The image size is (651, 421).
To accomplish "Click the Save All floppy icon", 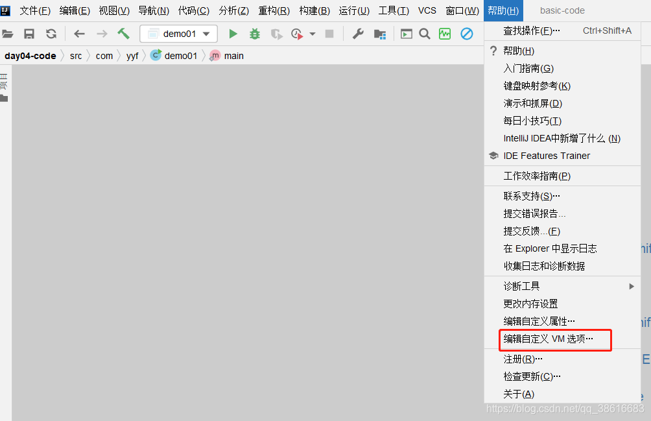I will (x=29, y=34).
